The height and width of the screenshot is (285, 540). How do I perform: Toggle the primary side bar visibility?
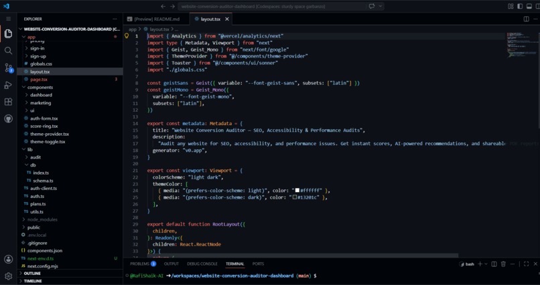(x=520, y=6)
